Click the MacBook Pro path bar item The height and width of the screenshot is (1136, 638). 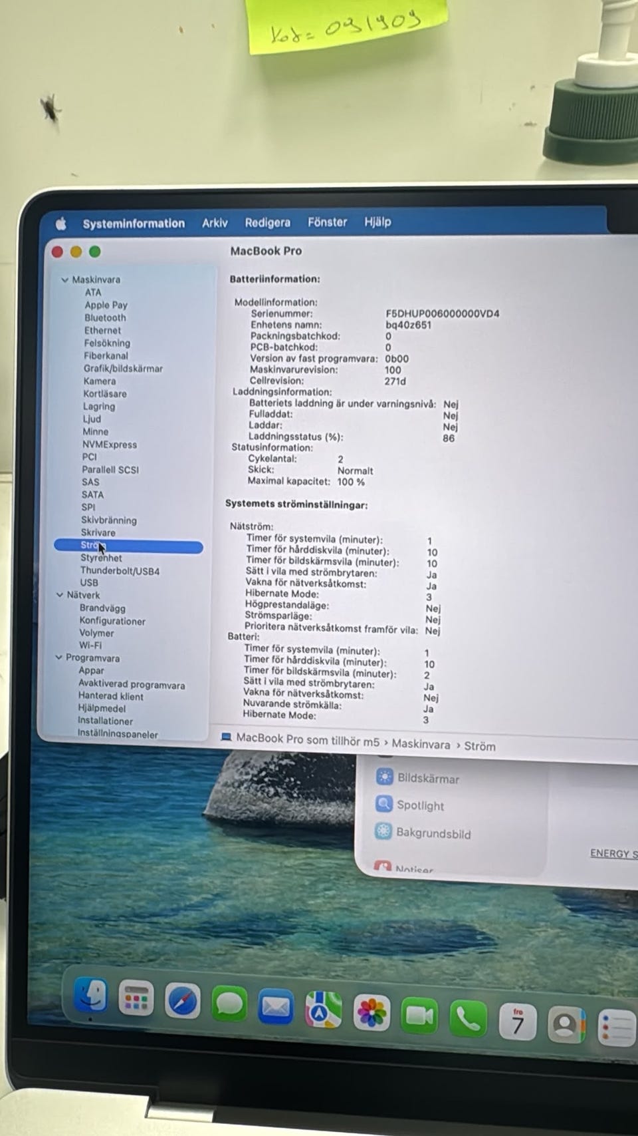pyautogui.click(x=300, y=741)
